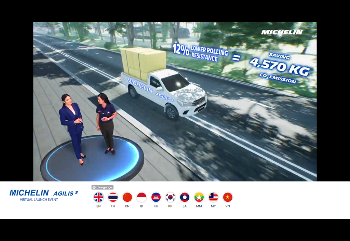Screen dimensions: 350x241
Task: Select Indonesian flag language icon
Action: pos(142,197)
